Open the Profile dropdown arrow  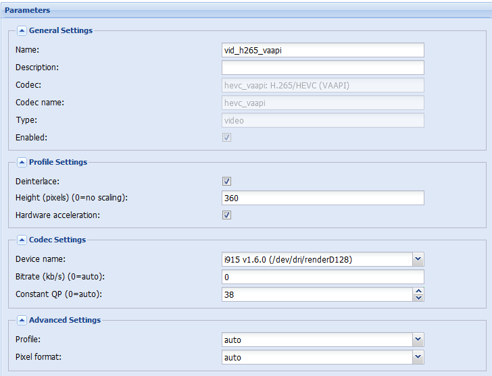coord(418,340)
